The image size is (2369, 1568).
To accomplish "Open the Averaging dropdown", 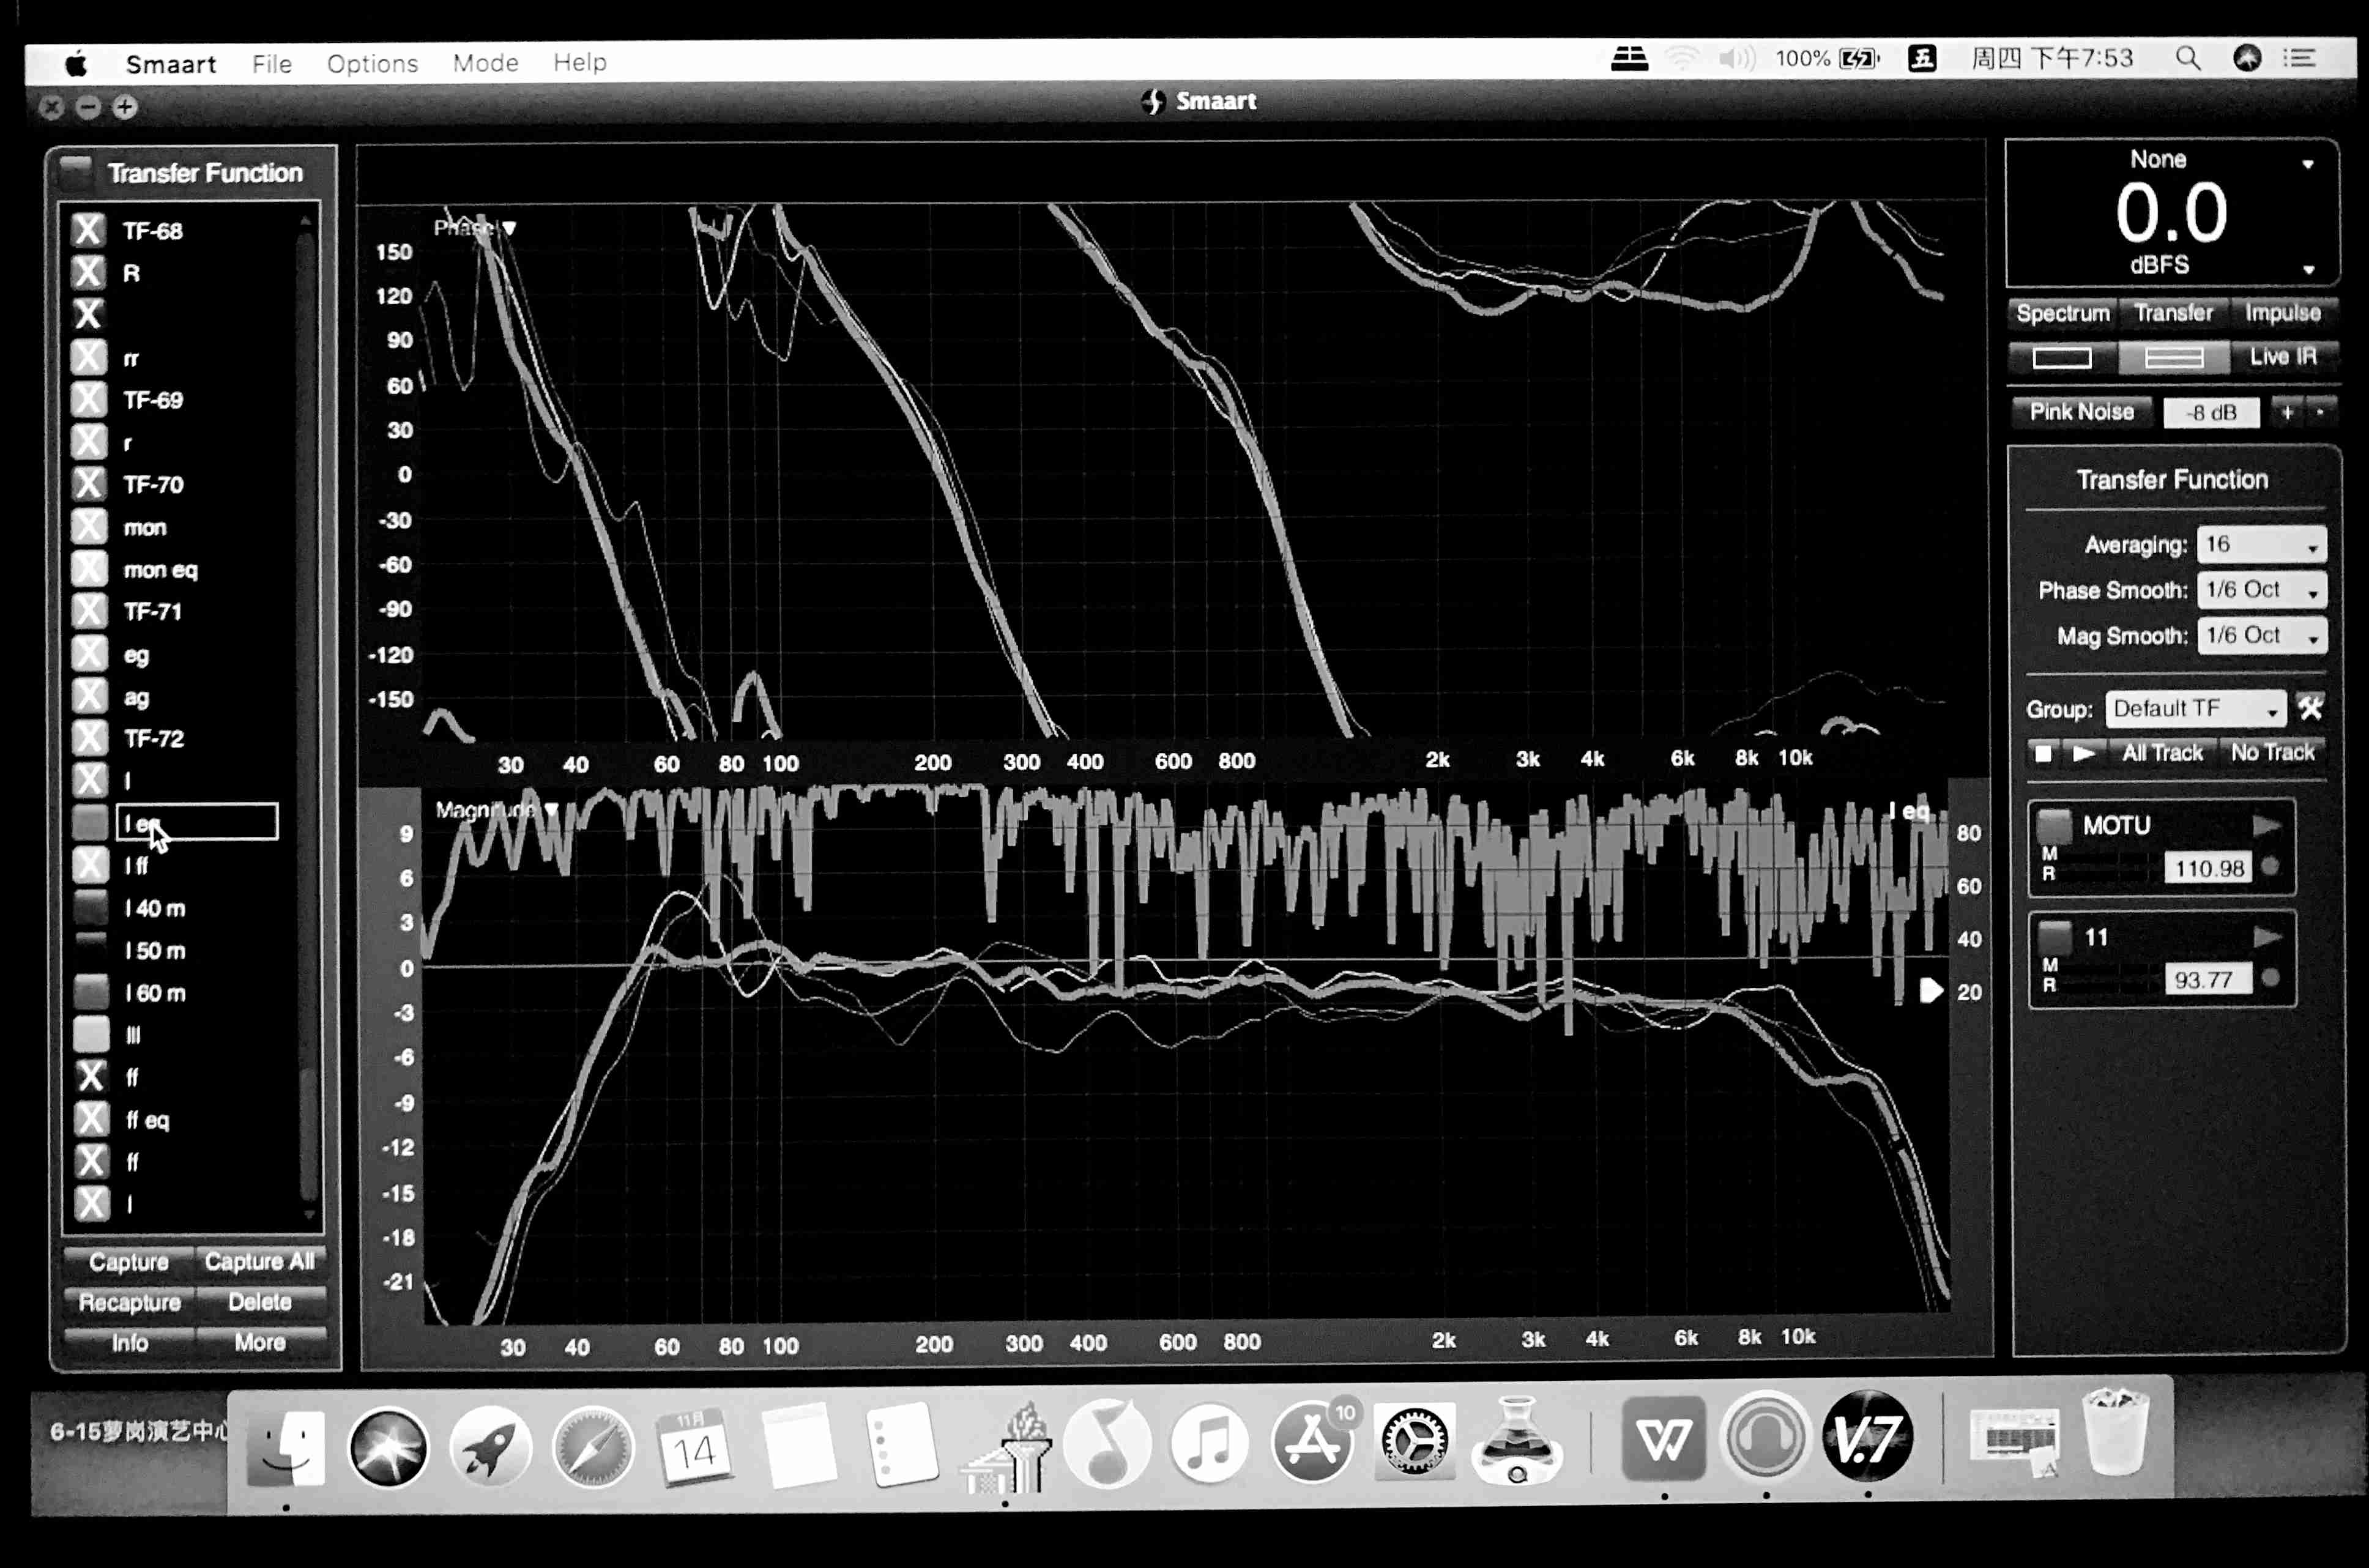I will click(x=2261, y=545).
